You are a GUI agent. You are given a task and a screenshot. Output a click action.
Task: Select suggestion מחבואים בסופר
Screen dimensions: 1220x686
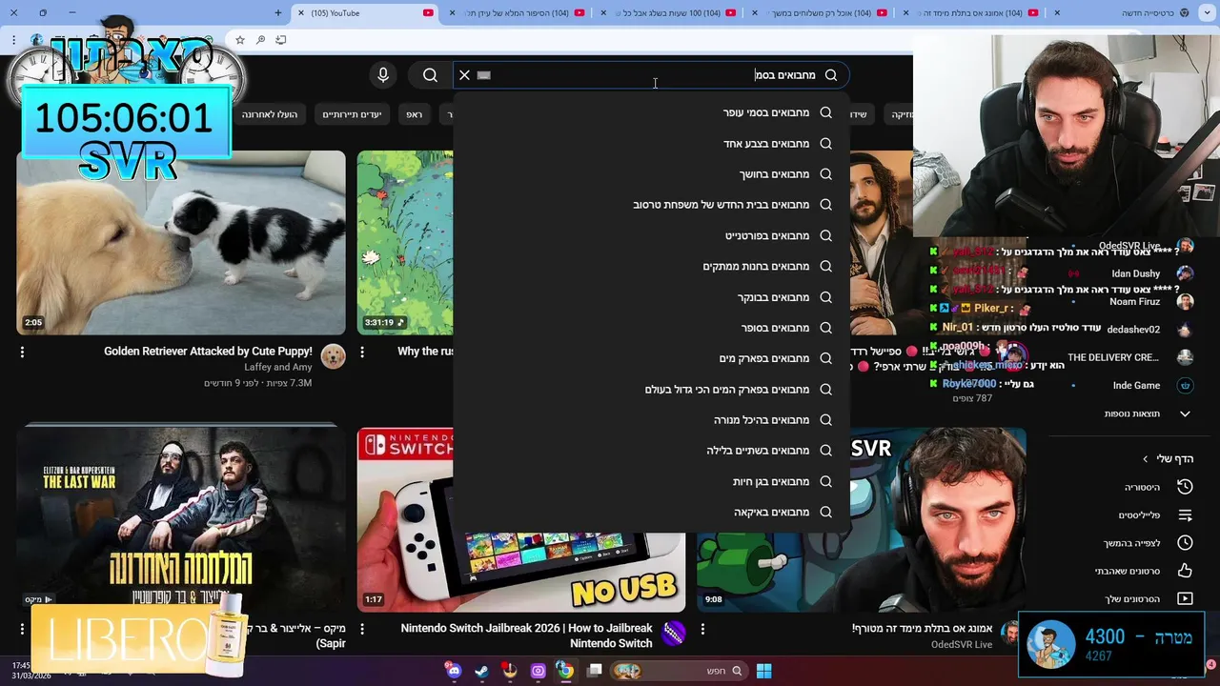tap(651, 328)
